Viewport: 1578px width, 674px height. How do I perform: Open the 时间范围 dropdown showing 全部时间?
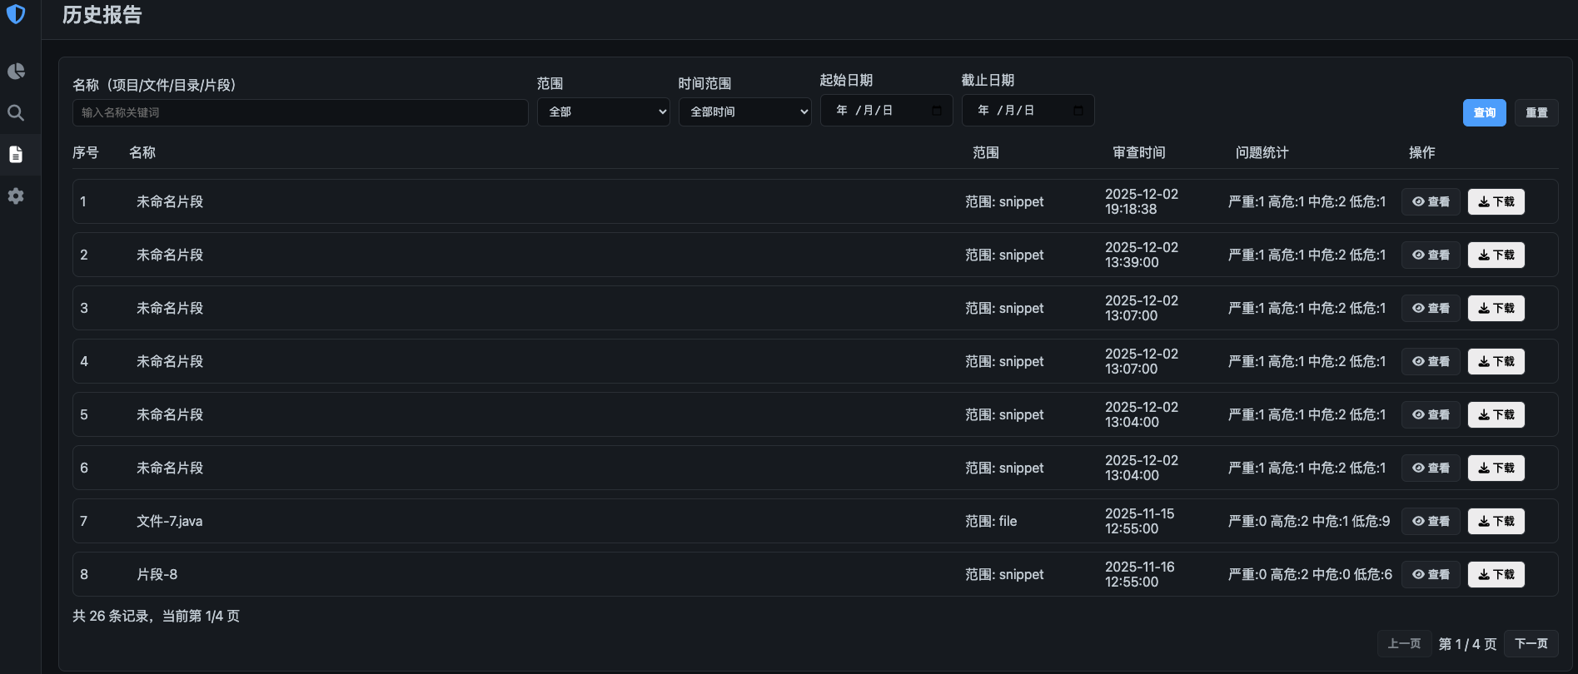pyautogui.click(x=745, y=112)
